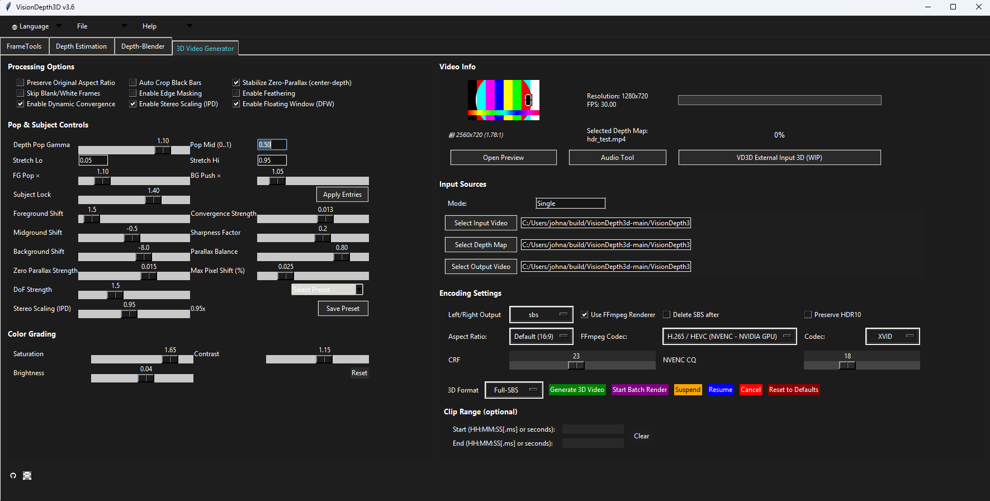Screen dimensions: 990x501
Task: Enable Delete SBS after option
Action: [666, 315]
